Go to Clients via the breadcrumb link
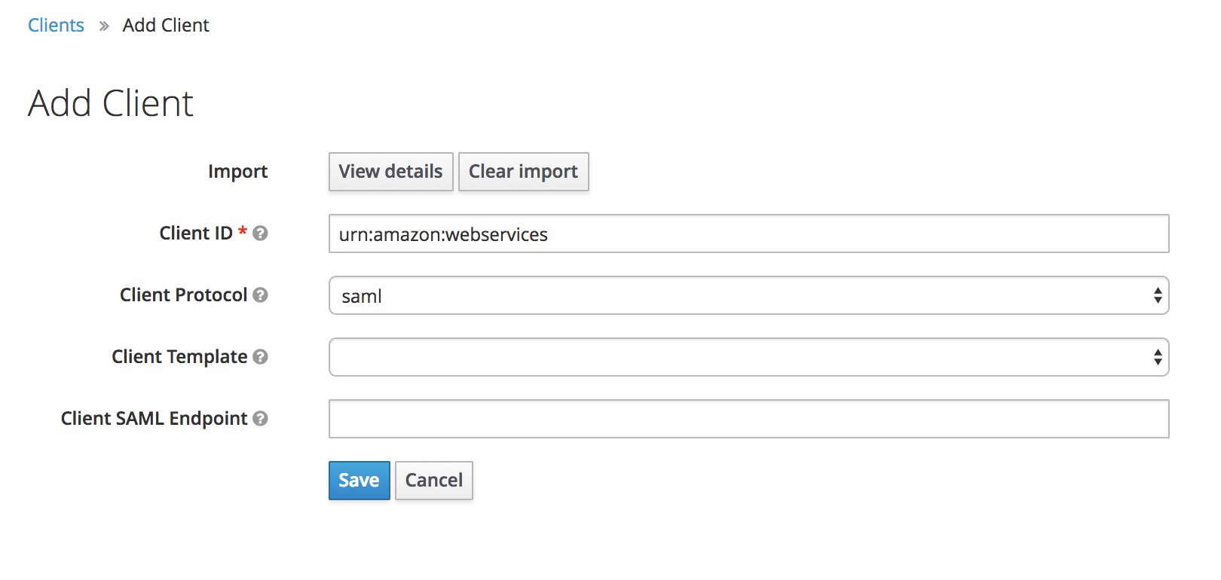The height and width of the screenshot is (580, 1221). 56,26
